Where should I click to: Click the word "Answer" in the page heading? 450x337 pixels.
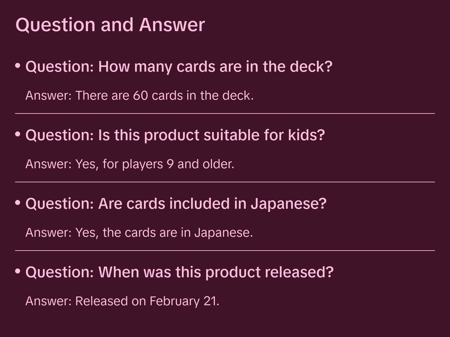[172, 25]
